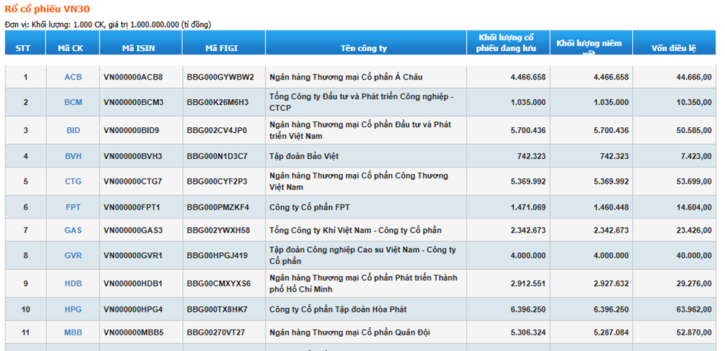
Task: Select FIGI code BBG000N1D3C7
Action: pyautogui.click(x=217, y=156)
